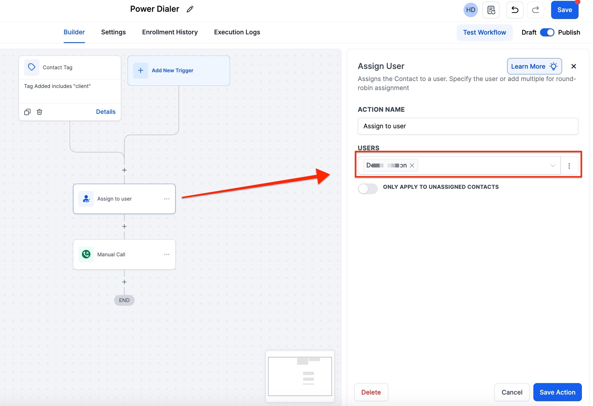Click the redo arrow icon
The width and height of the screenshot is (593, 406).
coord(535,10)
